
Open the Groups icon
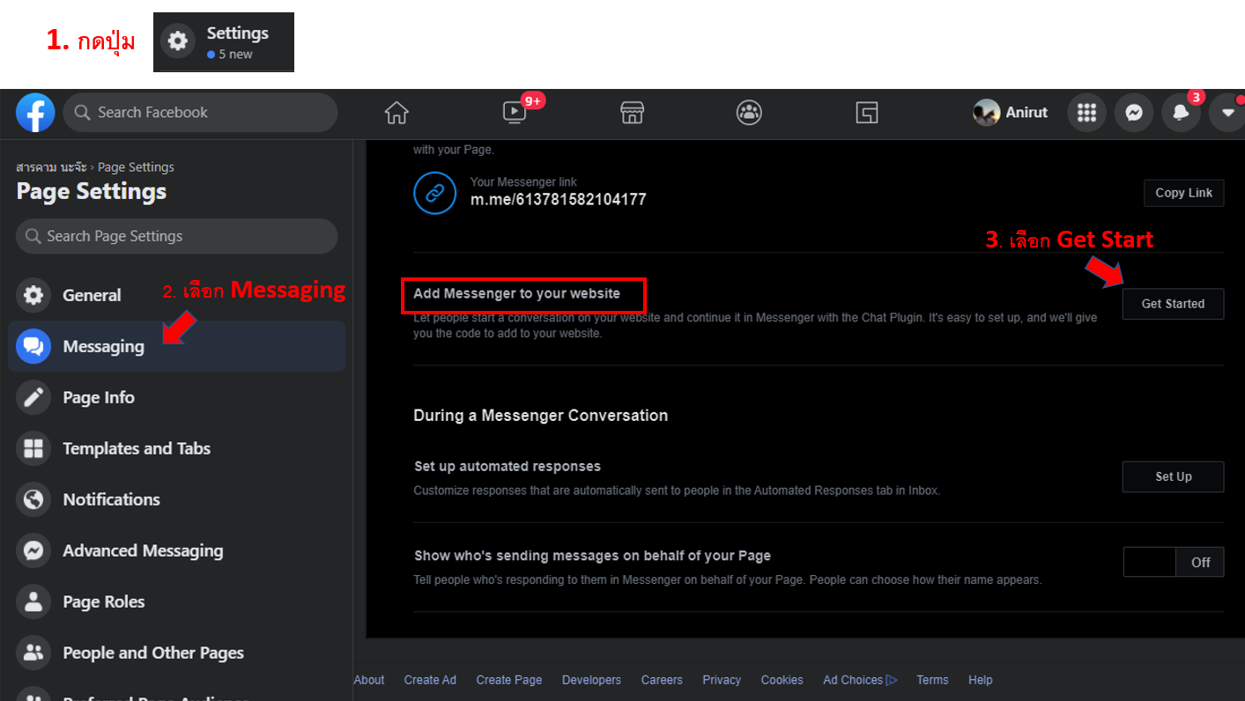(749, 113)
